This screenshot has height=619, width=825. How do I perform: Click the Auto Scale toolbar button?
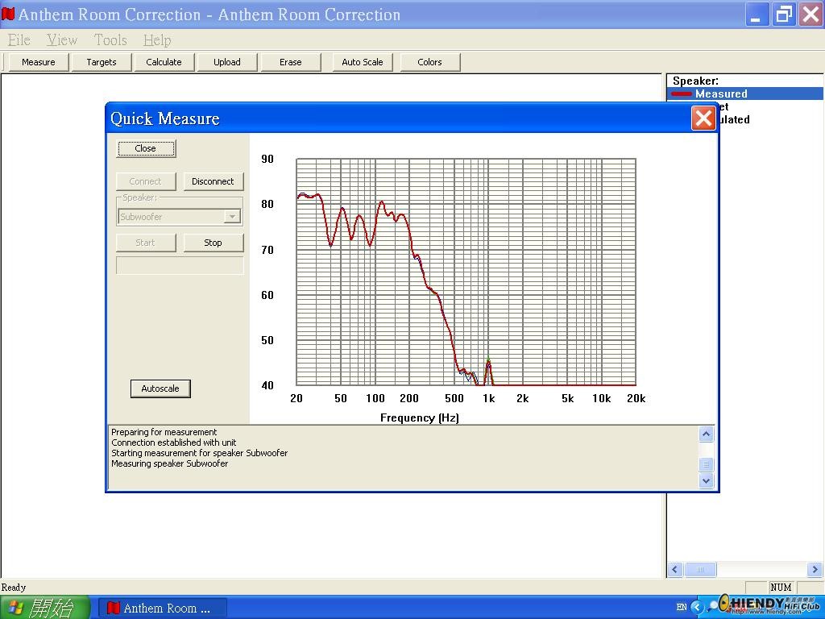(363, 62)
